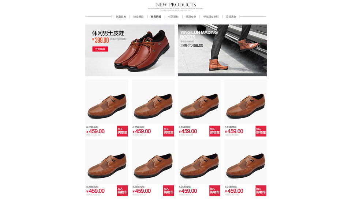The image size is (352, 219).
Task: Open the YING LUN MADING BOOTS banner
Action: [222, 50]
